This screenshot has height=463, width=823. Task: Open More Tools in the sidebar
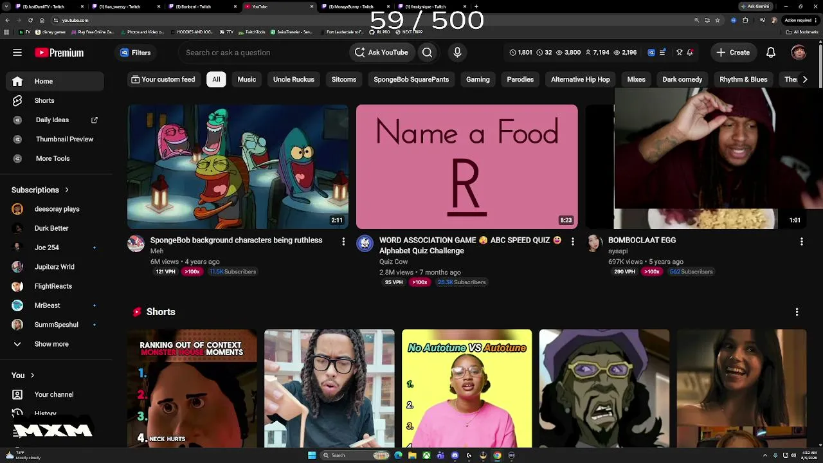(x=55, y=159)
